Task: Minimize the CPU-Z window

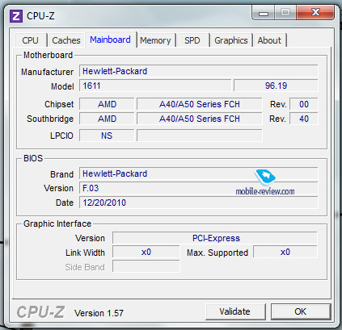Action: (x=264, y=13)
